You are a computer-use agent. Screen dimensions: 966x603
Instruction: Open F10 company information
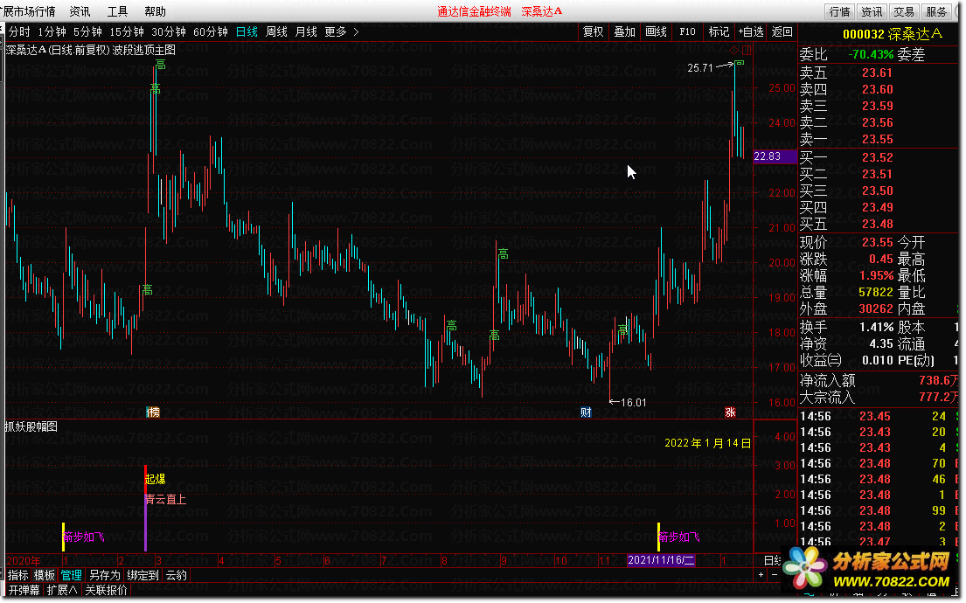coord(687,31)
